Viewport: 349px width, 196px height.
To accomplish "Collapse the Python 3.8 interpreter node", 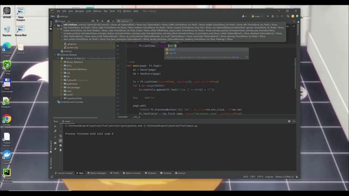I will pyautogui.click(x=58, y=58).
